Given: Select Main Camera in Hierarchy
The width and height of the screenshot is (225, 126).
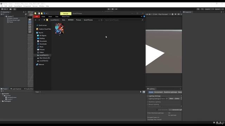Looking at the screenshot, I should pyautogui.click(x=13, y=18).
